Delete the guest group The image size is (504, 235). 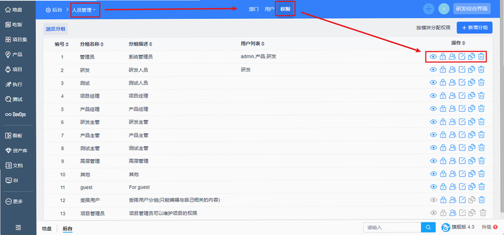pyautogui.click(x=481, y=186)
